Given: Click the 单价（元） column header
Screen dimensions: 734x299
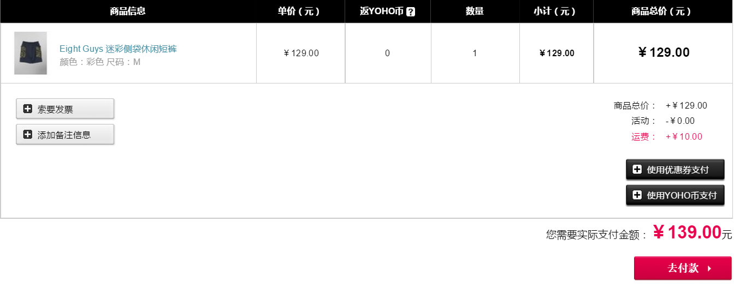Looking at the screenshot, I should pos(299,11).
